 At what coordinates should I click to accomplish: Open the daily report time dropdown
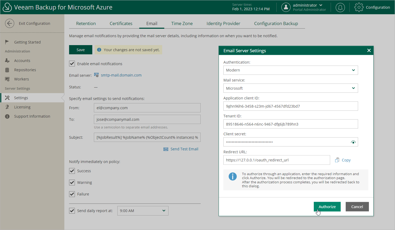(143, 211)
